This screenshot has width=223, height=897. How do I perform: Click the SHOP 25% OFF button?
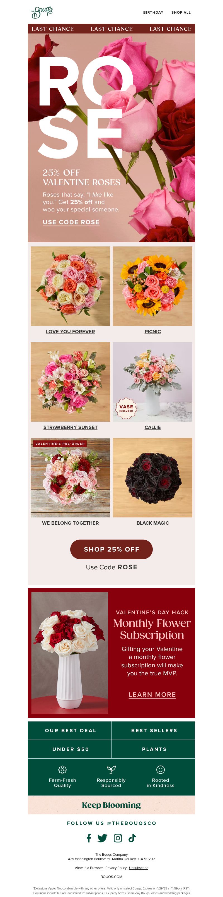pos(111,549)
